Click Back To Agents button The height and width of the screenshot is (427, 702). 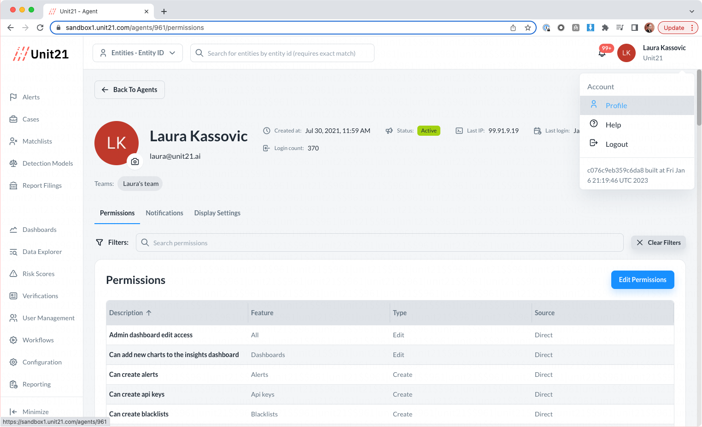129,90
